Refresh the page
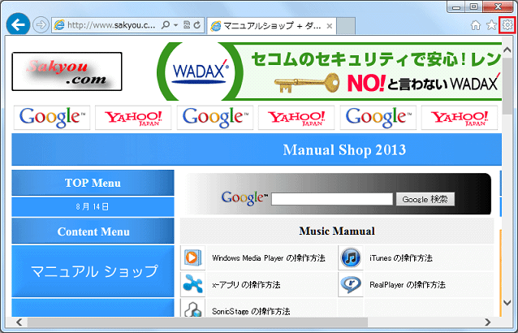 tap(197, 25)
